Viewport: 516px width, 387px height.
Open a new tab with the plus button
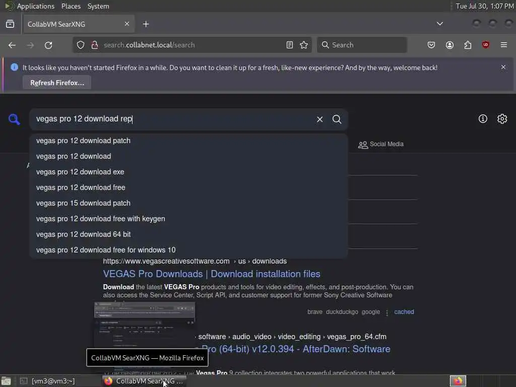click(146, 24)
